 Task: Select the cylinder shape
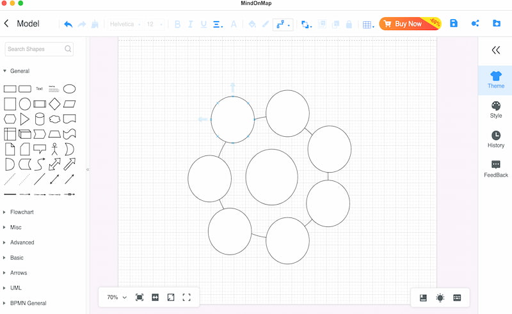coord(40,119)
